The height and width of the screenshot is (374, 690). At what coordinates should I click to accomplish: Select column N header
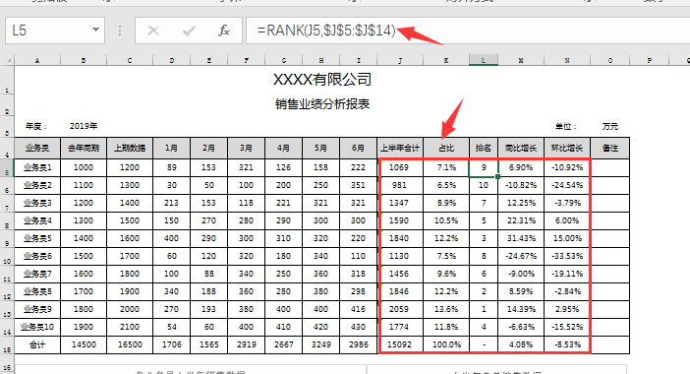pyautogui.click(x=567, y=60)
